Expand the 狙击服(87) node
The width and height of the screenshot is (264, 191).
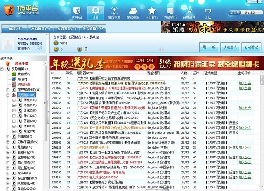coord(8,137)
